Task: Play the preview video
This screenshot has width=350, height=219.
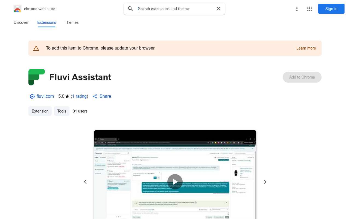Action: pos(175,182)
